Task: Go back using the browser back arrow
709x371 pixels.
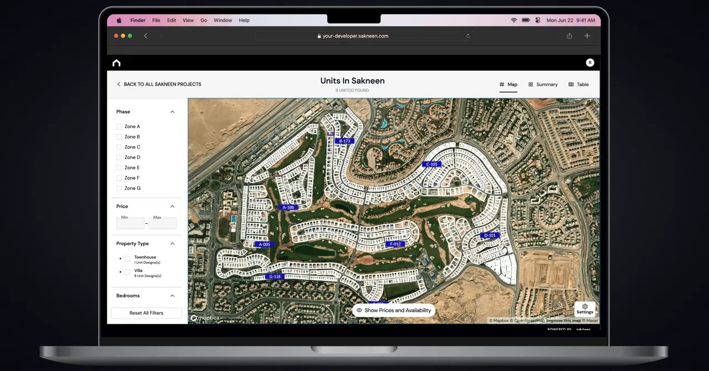Action: [146, 36]
